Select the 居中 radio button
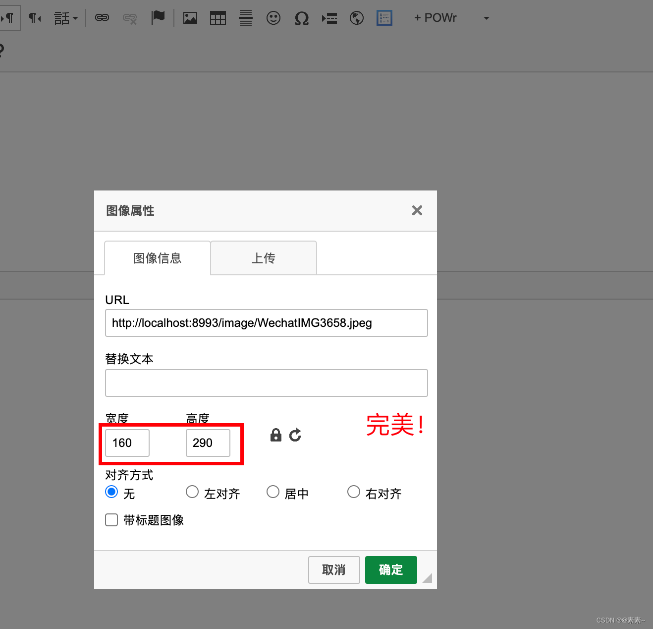653x629 pixels. [273, 492]
